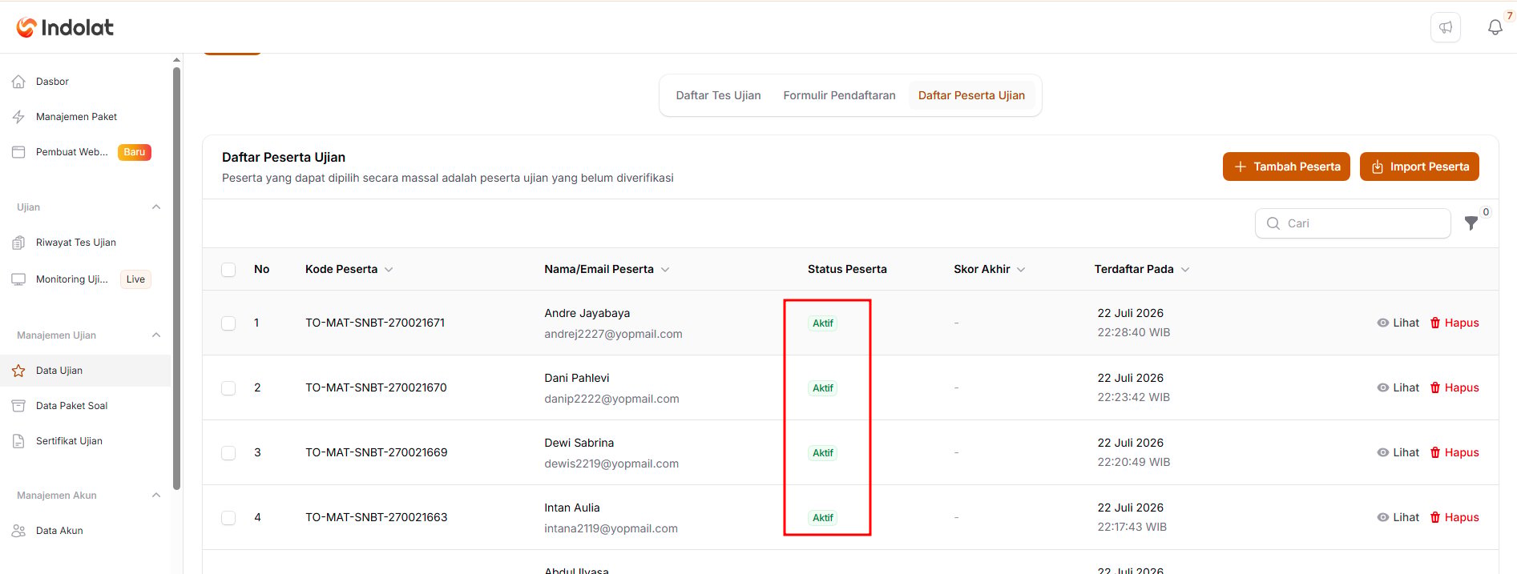Sort by Nama/Email Peserta column chevron
This screenshot has height=574, width=1517.
(x=665, y=270)
